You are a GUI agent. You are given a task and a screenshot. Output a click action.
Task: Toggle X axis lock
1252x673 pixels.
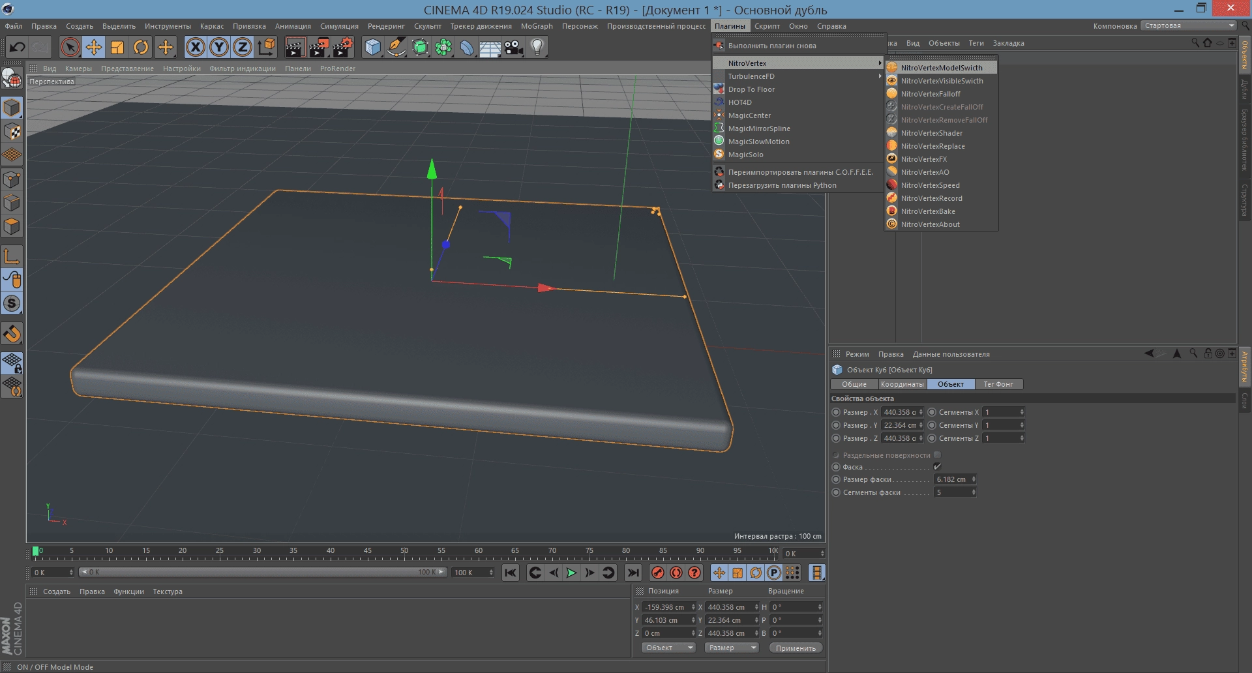[x=195, y=47]
